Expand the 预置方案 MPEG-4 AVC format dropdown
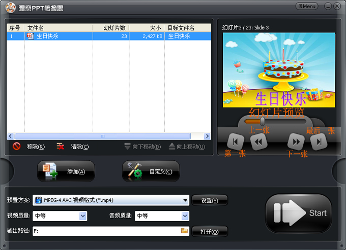The image size is (346, 250). (185, 200)
